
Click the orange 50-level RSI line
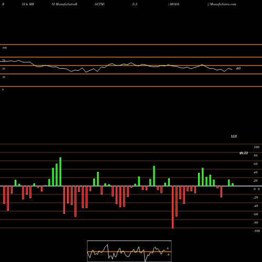(131, 65)
